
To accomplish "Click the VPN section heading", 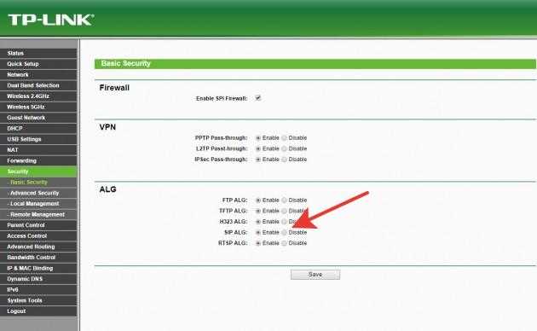I will tap(107, 127).
